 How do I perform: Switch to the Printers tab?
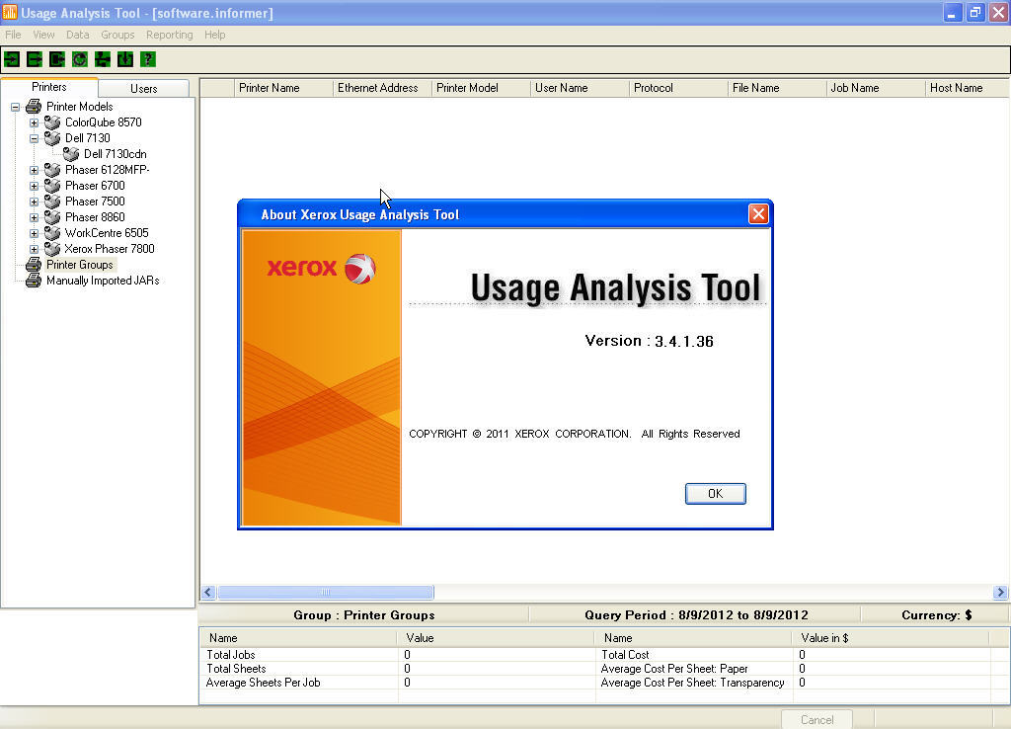click(x=49, y=87)
